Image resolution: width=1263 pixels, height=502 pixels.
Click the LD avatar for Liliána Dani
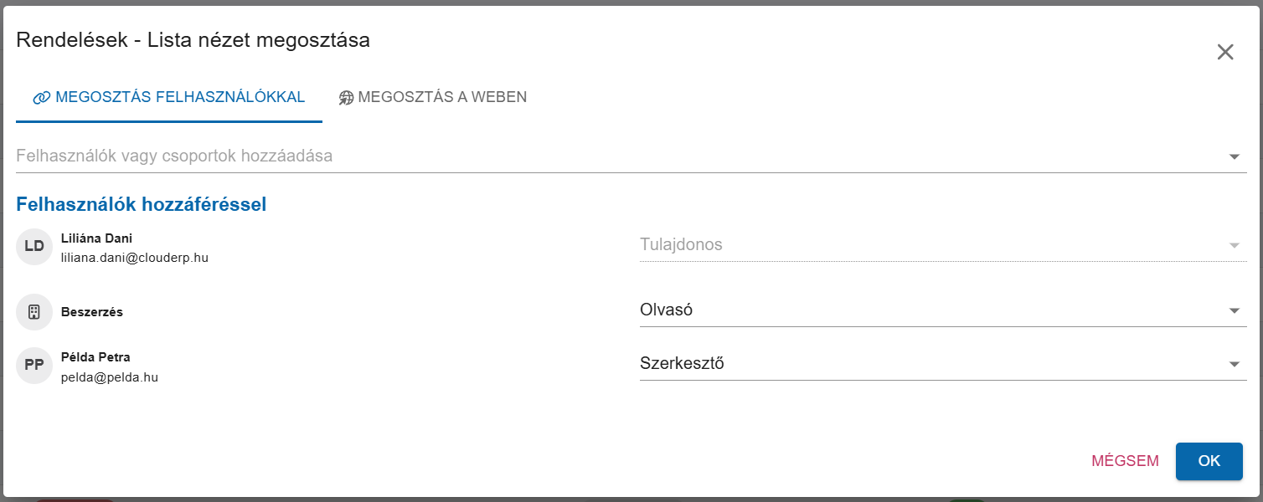click(34, 247)
